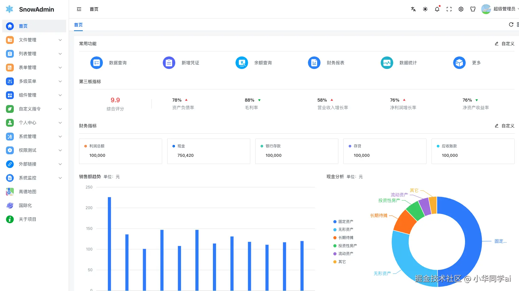Viewport: 519px width, 291px height.
Task: Click the 外部链接 link icon
Action: (10, 164)
